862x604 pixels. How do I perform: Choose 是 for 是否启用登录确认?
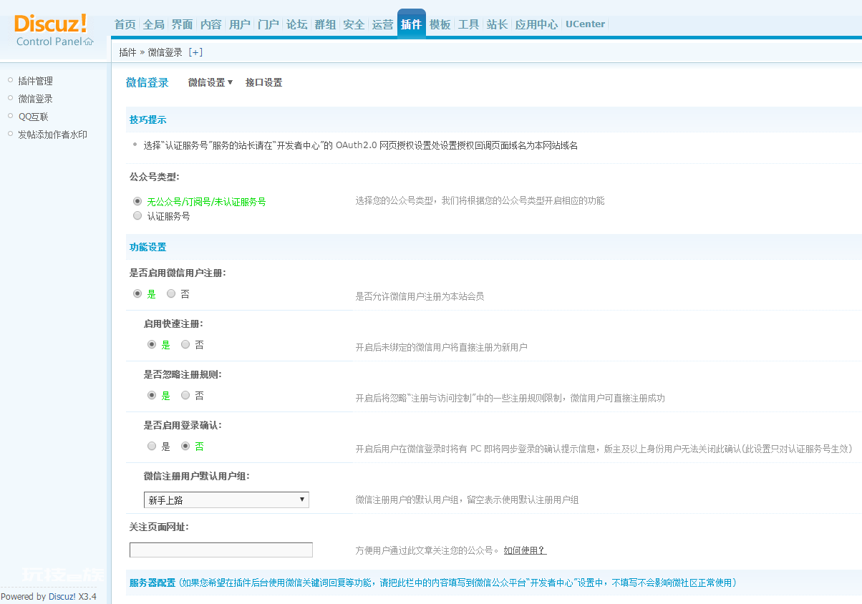click(x=152, y=446)
